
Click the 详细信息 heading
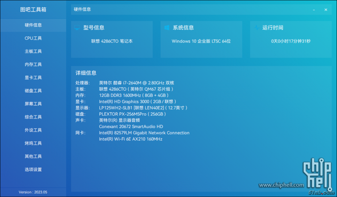[86, 73]
